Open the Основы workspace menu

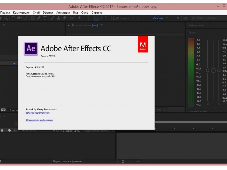pyautogui.click(x=167, y=18)
